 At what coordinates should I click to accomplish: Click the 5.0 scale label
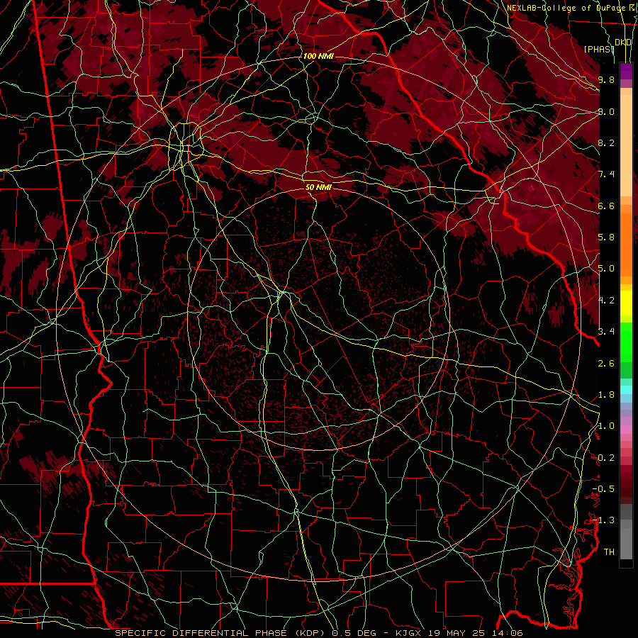tap(606, 269)
